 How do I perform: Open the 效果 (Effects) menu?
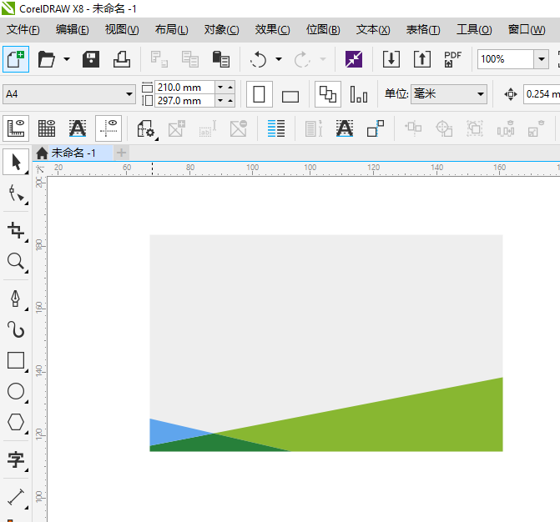point(272,29)
